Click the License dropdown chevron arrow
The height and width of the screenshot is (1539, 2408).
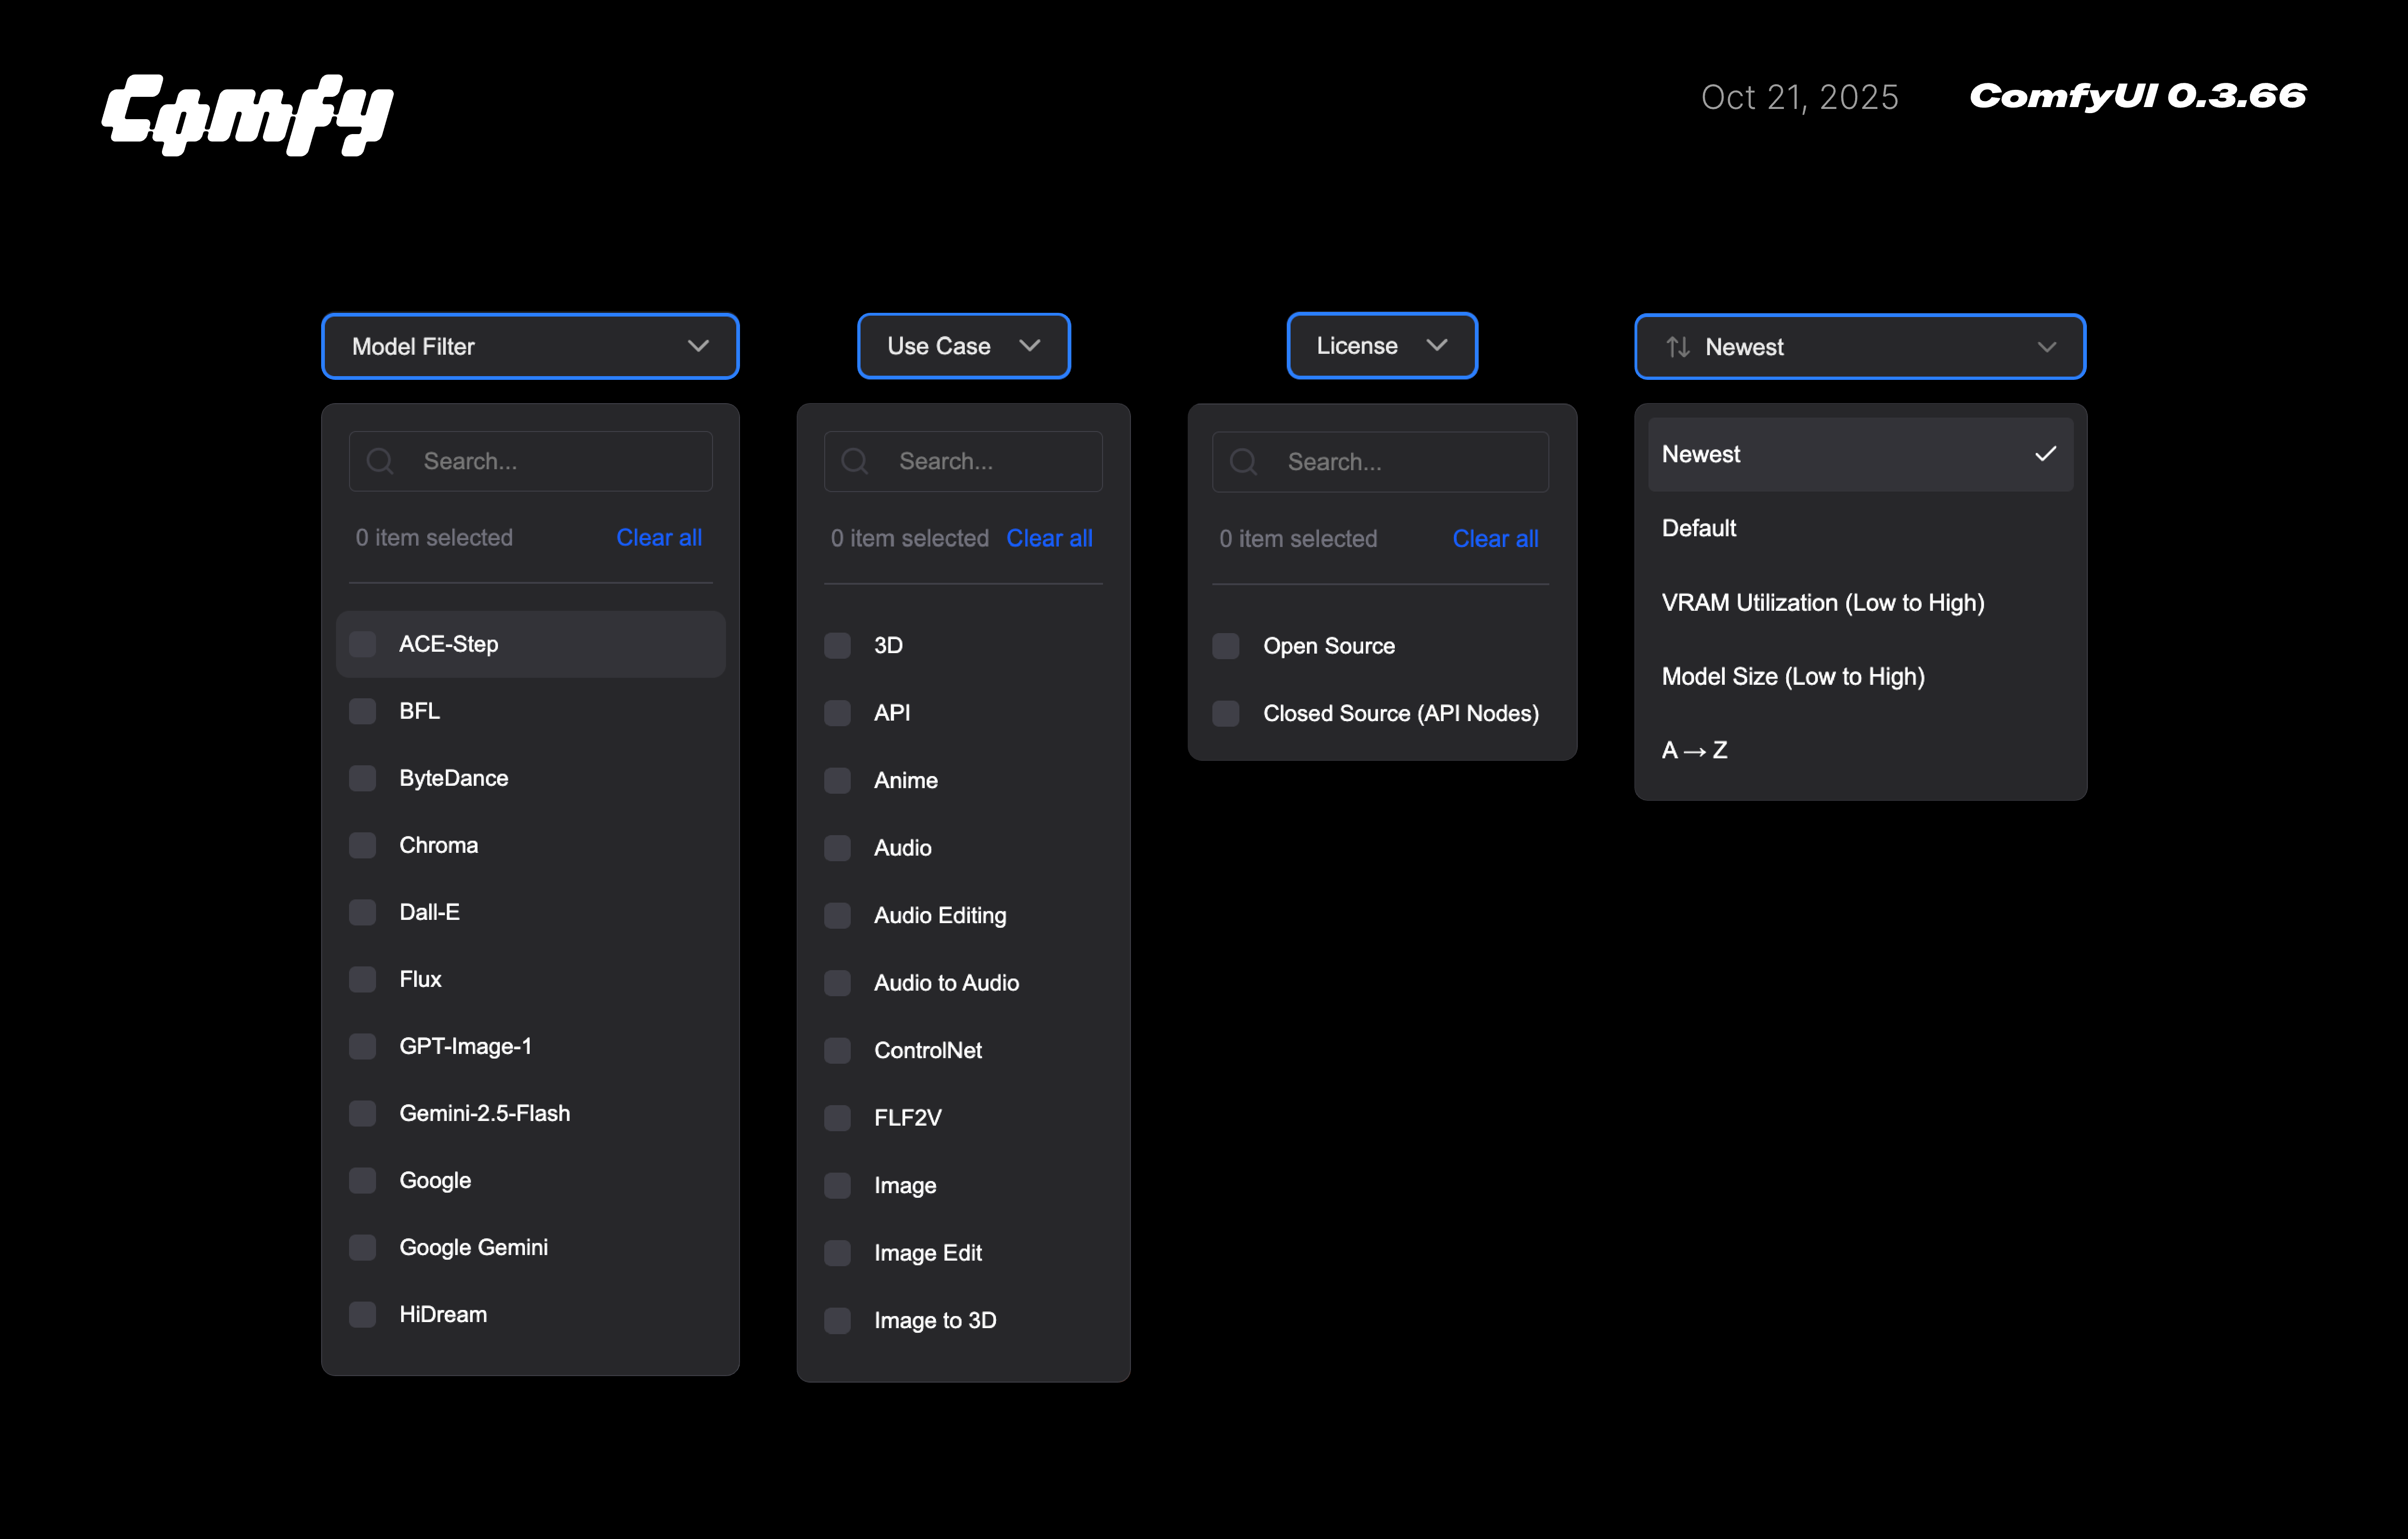tap(1437, 345)
